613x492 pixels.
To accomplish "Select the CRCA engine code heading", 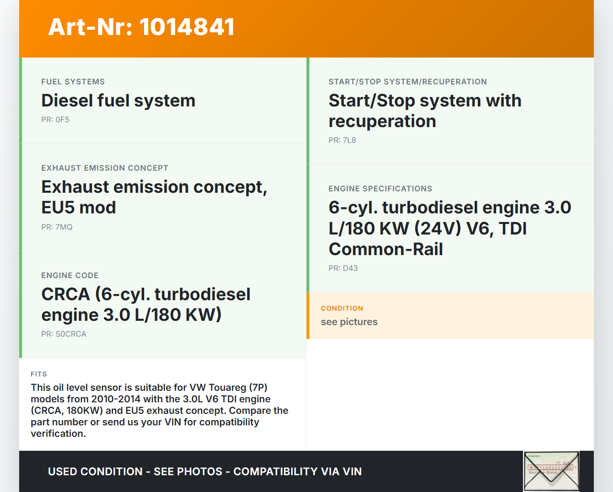I will 146,305.
